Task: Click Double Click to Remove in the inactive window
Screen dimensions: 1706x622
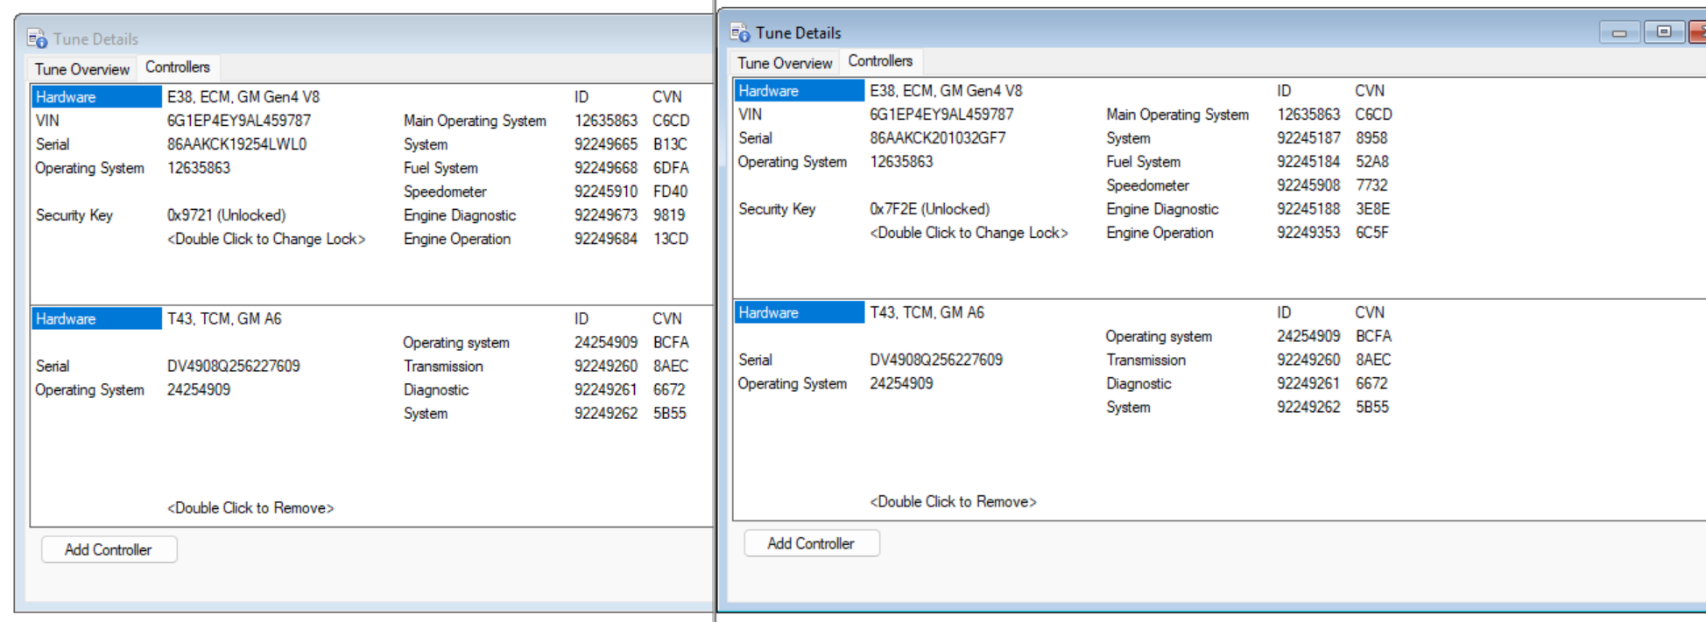Action: coord(250,507)
